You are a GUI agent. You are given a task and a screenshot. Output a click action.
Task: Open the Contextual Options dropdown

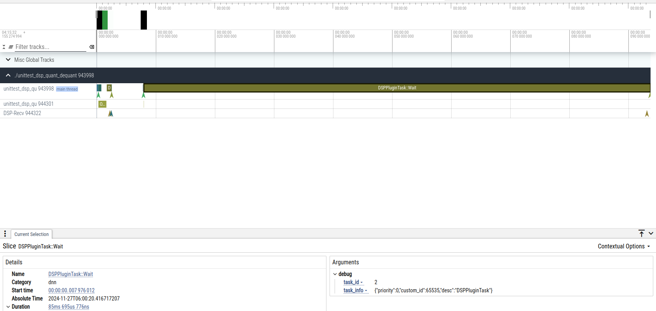(x=623, y=246)
